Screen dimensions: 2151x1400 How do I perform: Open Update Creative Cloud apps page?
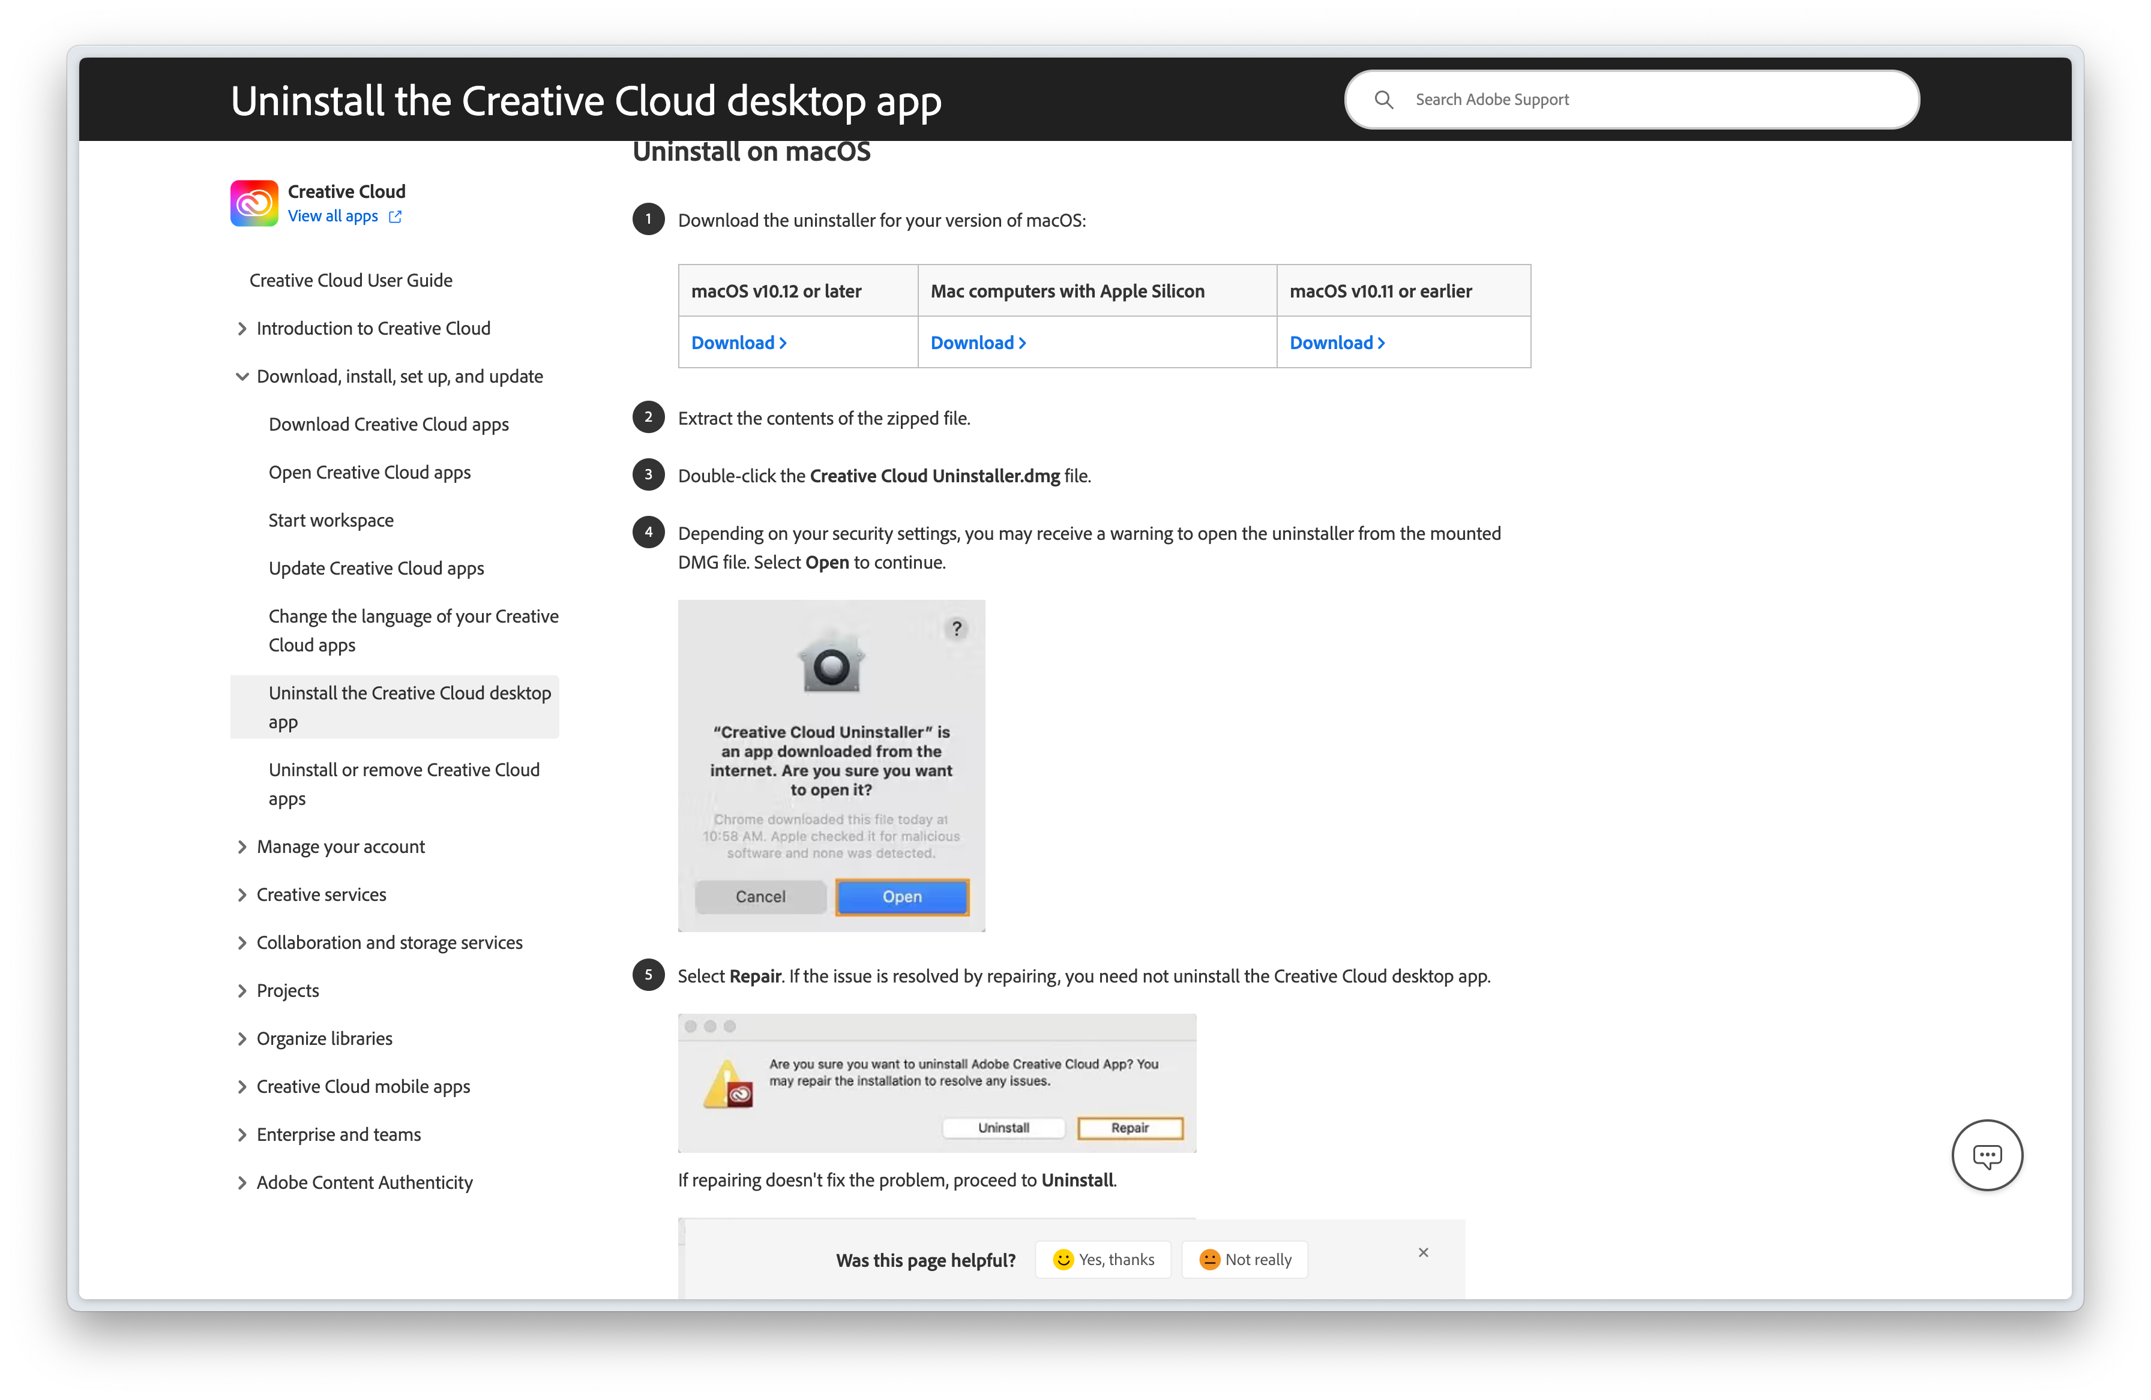tap(376, 568)
